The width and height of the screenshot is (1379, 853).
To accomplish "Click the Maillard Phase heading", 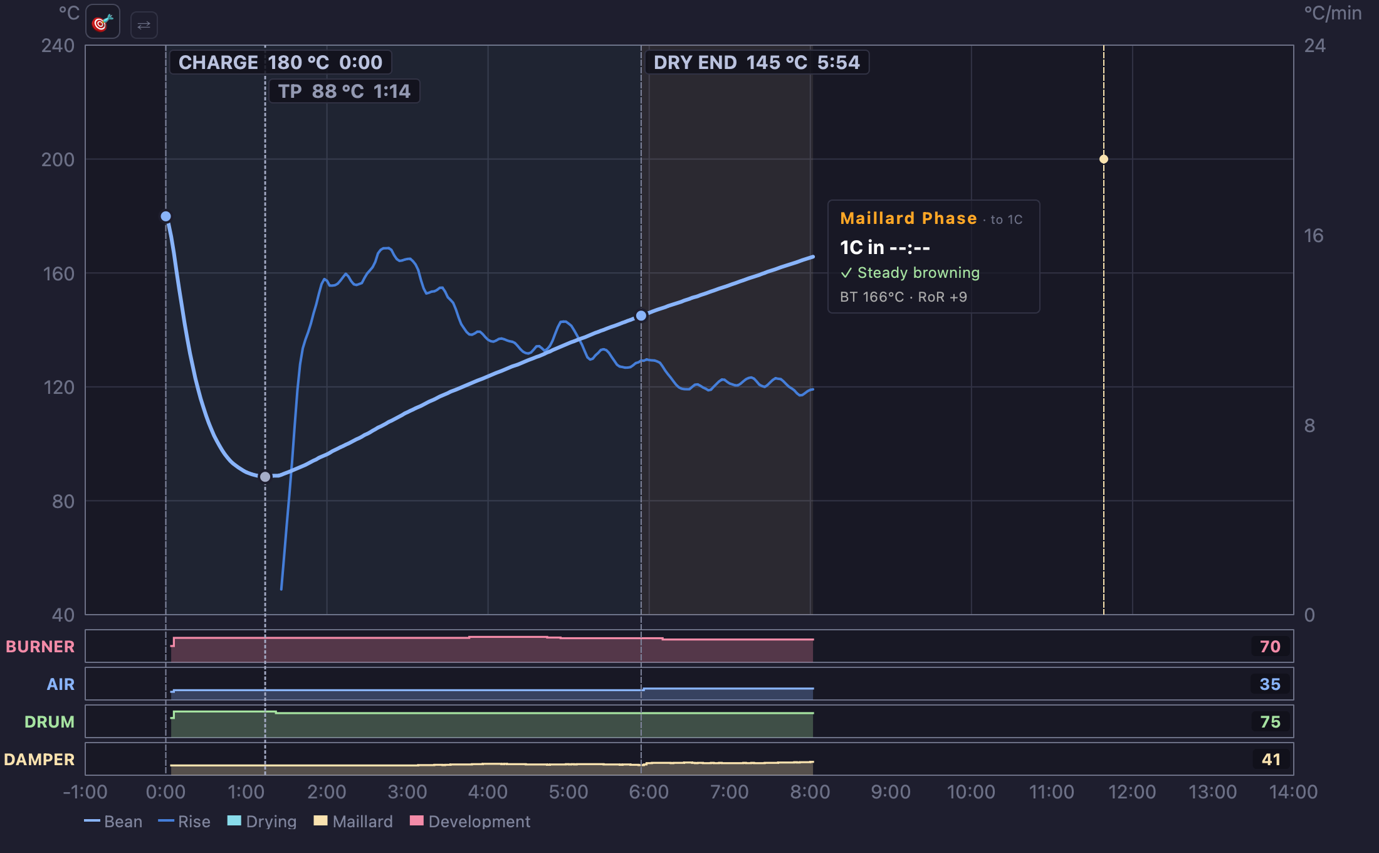I will pos(908,218).
